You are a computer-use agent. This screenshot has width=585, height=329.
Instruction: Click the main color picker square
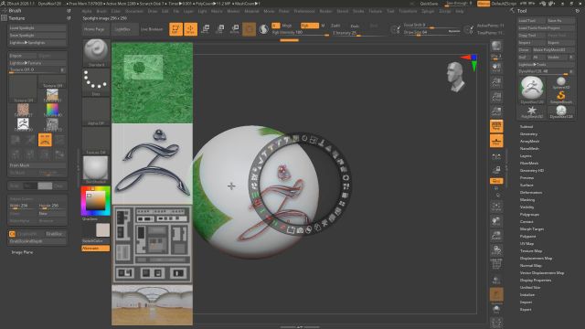96,201
